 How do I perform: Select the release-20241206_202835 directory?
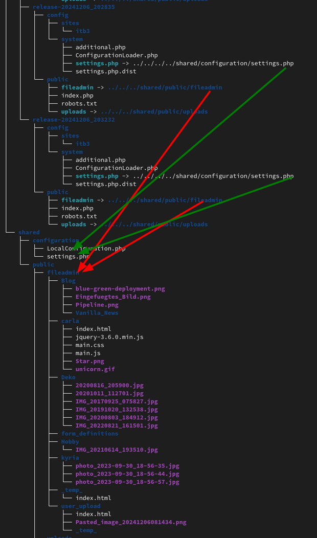click(x=74, y=7)
